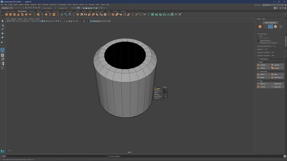Create a polygon sphere from the shelf
This screenshot has height=161, width=287.
coord(7,14)
